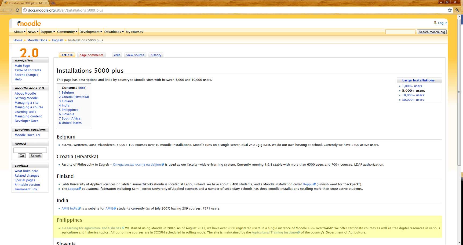Open the Downloads dropdown menu
This screenshot has width=463, height=245.
click(x=114, y=32)
